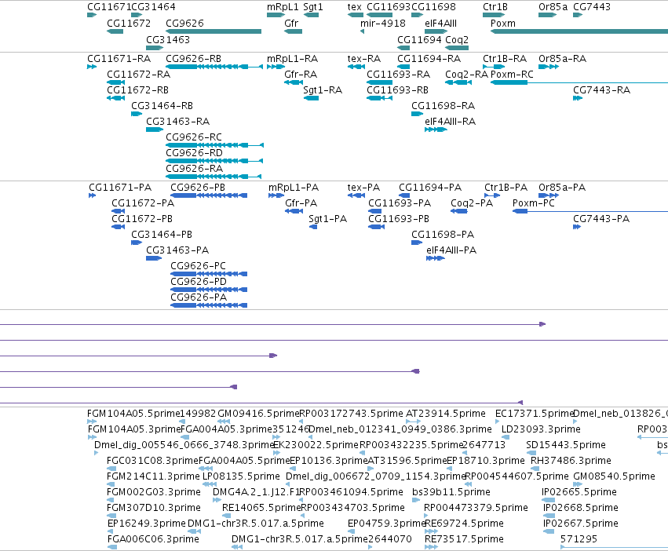
Task: Click the CG9626-PD protein label
Action: click(x=199, y=281)
